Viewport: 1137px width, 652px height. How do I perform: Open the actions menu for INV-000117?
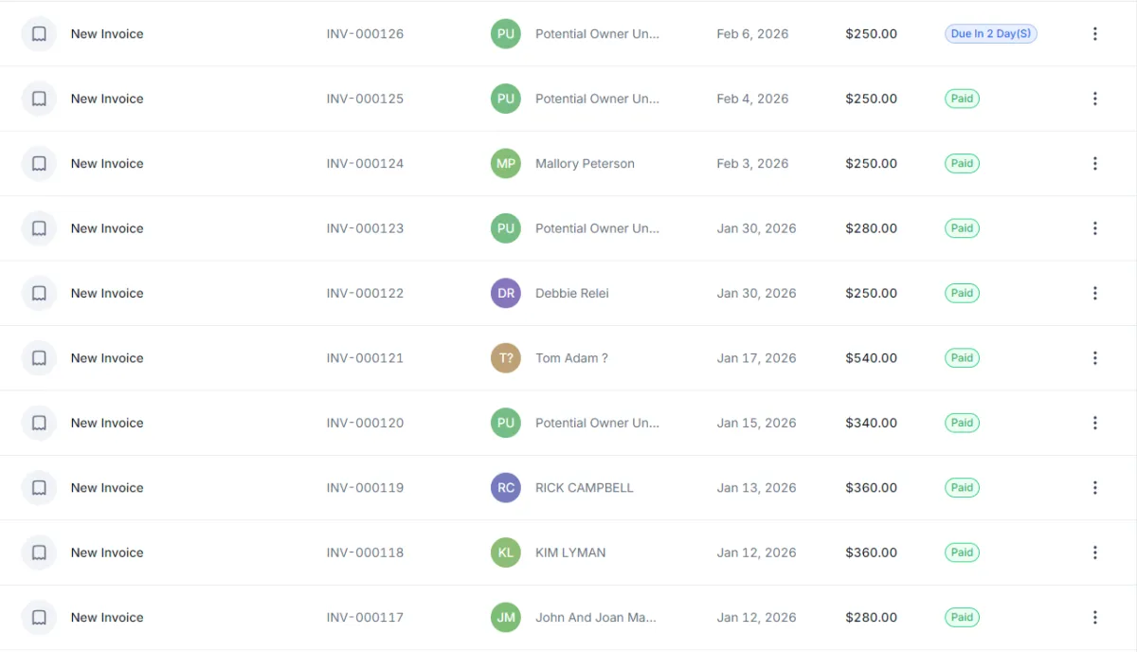(1095, 618)
